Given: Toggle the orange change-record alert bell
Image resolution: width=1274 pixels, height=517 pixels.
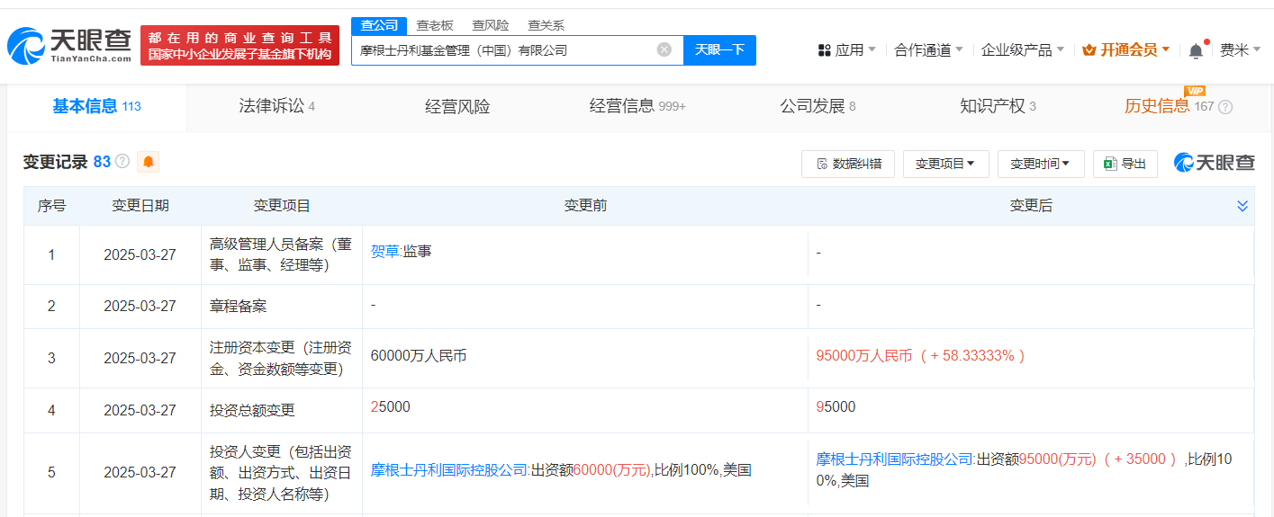Looking at the screenshot, I should [148, 162].
